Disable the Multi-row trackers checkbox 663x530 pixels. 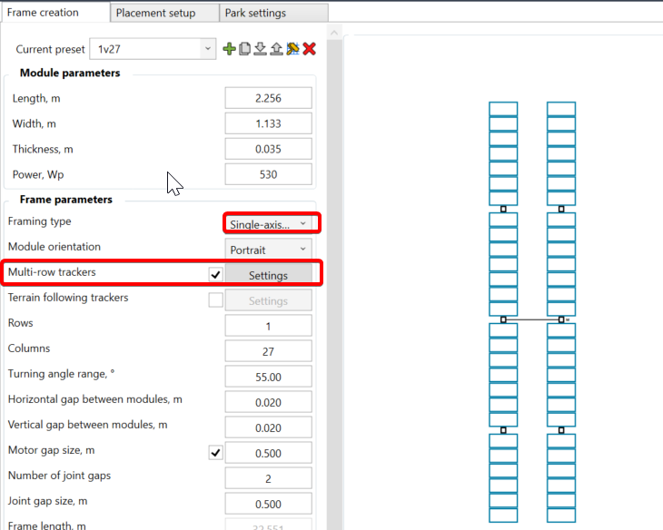click(x=215, y=274)
